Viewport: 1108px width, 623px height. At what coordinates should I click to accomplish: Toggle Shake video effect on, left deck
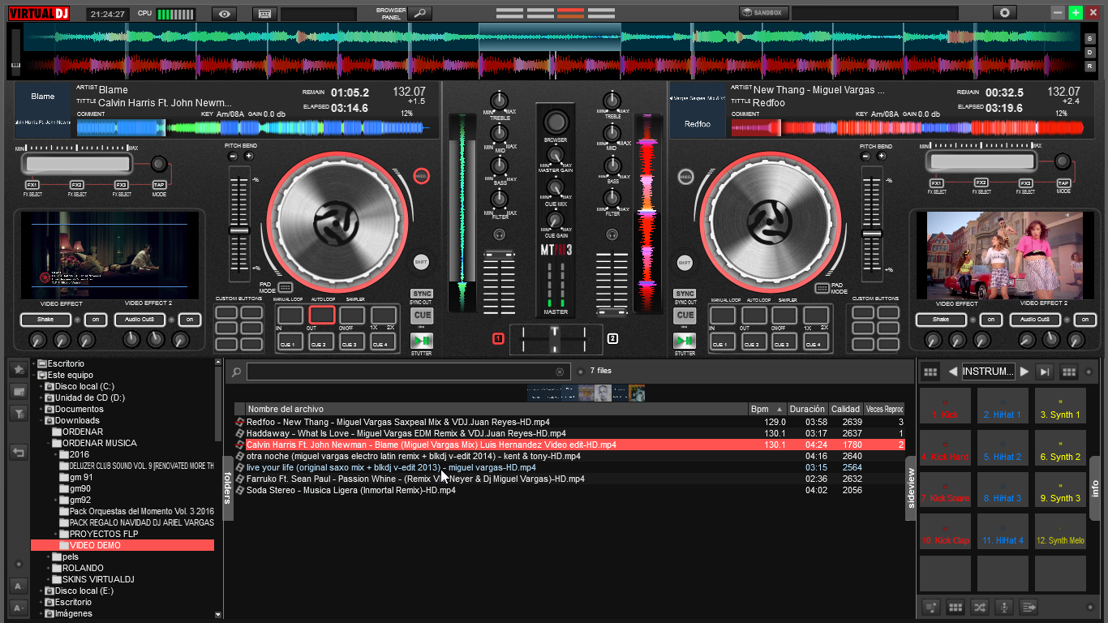[96, 320]
